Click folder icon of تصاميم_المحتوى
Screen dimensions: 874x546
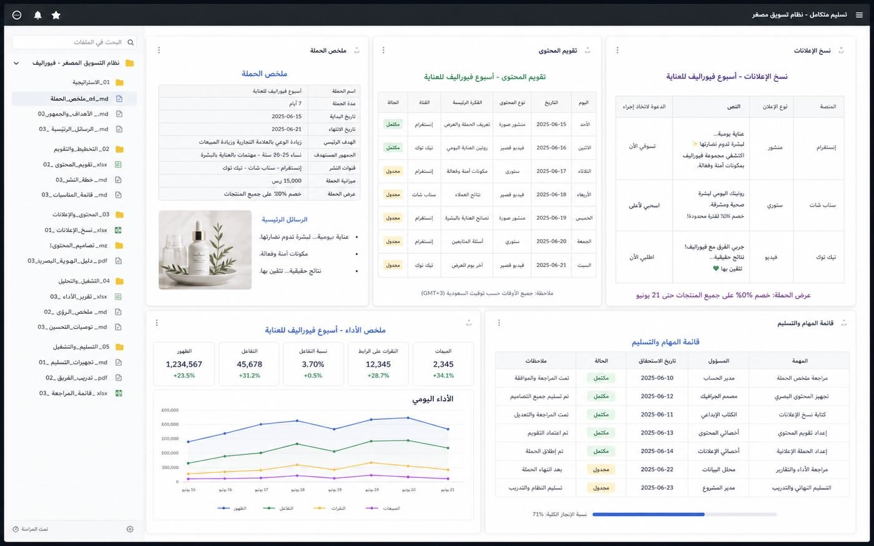click(119, 245)
